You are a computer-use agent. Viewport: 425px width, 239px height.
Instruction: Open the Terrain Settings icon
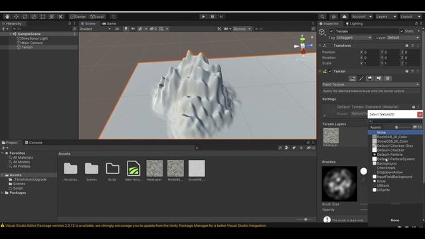pyautogui.click(x=388, y=78)
